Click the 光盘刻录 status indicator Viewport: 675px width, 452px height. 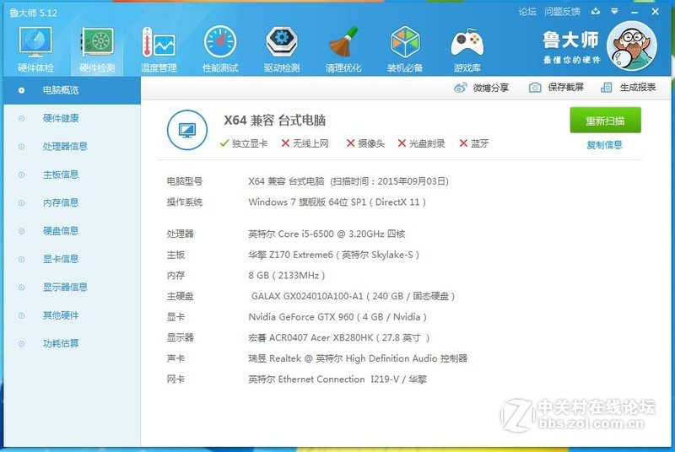click(421, 143)
